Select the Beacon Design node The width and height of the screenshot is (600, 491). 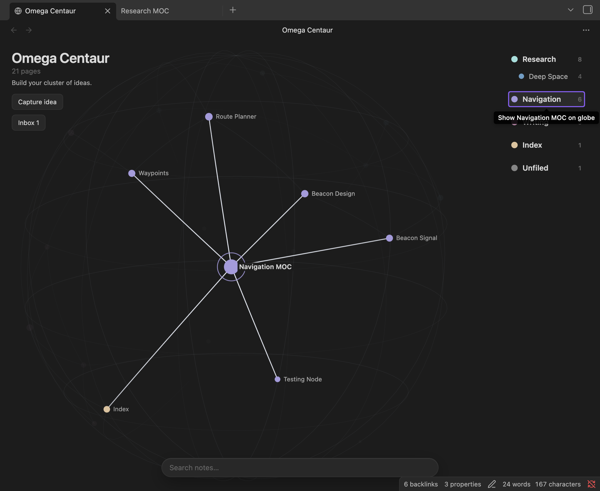pyautogui.click(x=305, y=194)
